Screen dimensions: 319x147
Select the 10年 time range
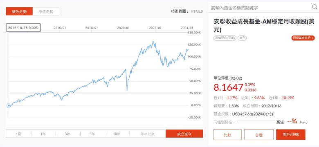tap(117, 134)
